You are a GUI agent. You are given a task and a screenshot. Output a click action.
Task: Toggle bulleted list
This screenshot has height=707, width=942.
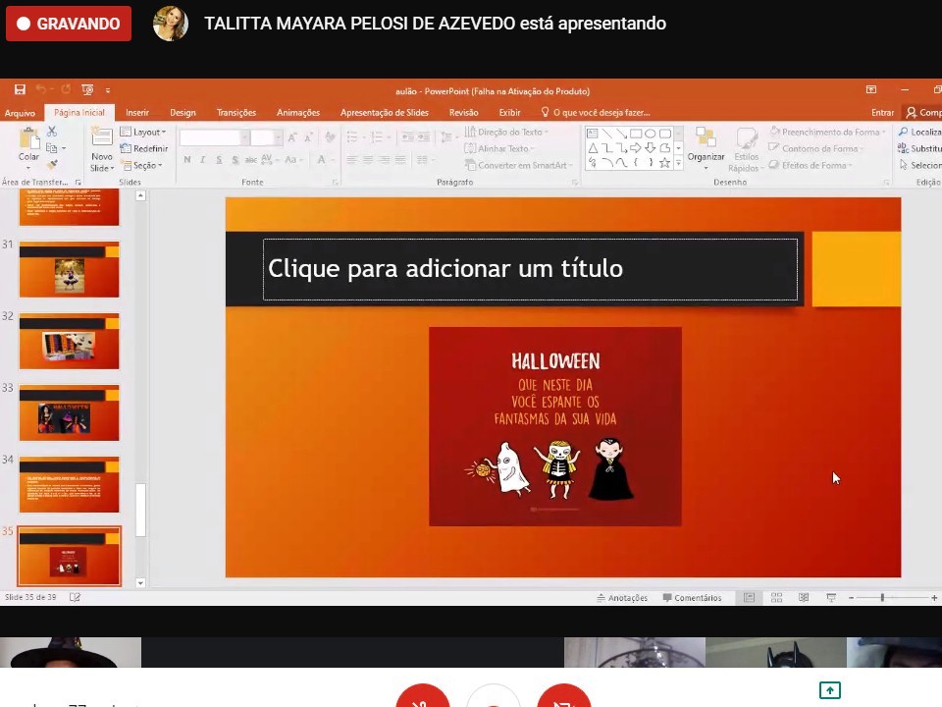tap(352, 137)
